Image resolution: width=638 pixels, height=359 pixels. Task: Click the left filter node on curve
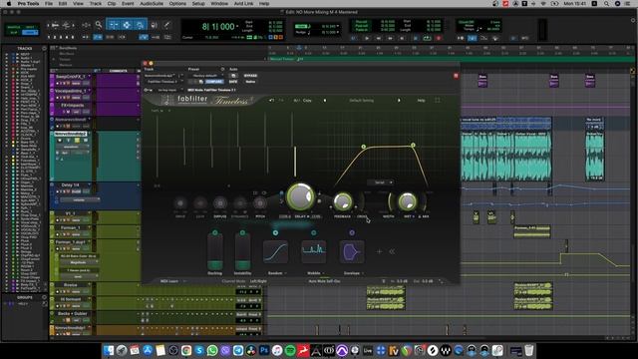tap(363, 147)
